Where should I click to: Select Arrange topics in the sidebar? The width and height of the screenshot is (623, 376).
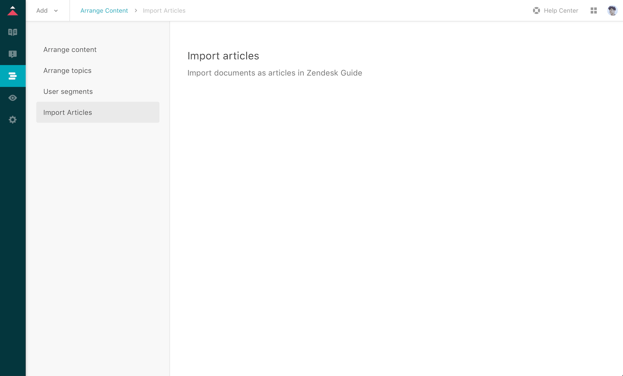coord(67,71)
